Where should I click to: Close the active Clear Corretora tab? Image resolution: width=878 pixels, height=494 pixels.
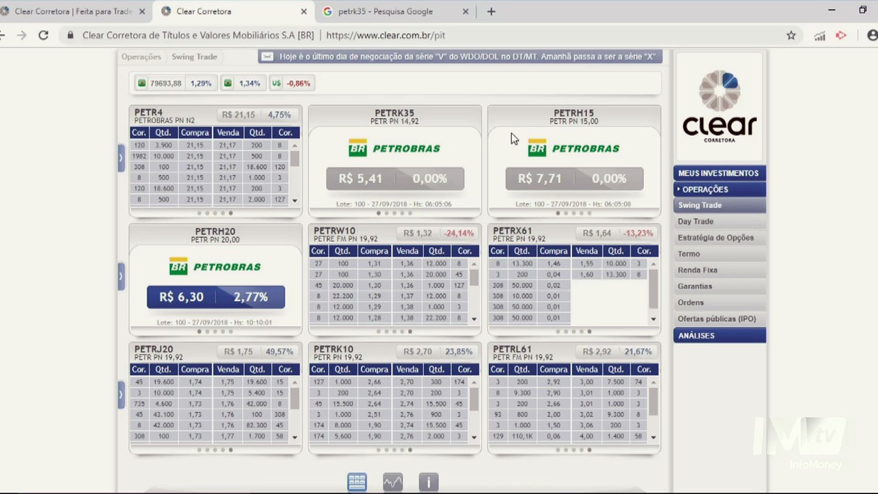click(x=304, y=12)
